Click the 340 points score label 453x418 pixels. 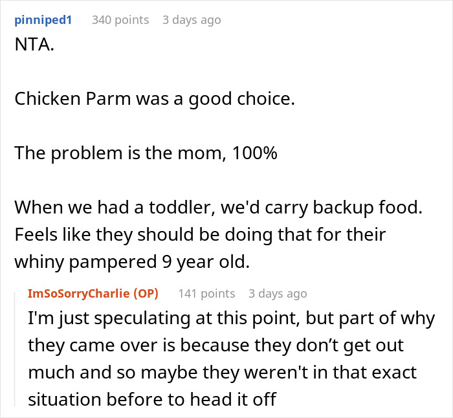120,20
